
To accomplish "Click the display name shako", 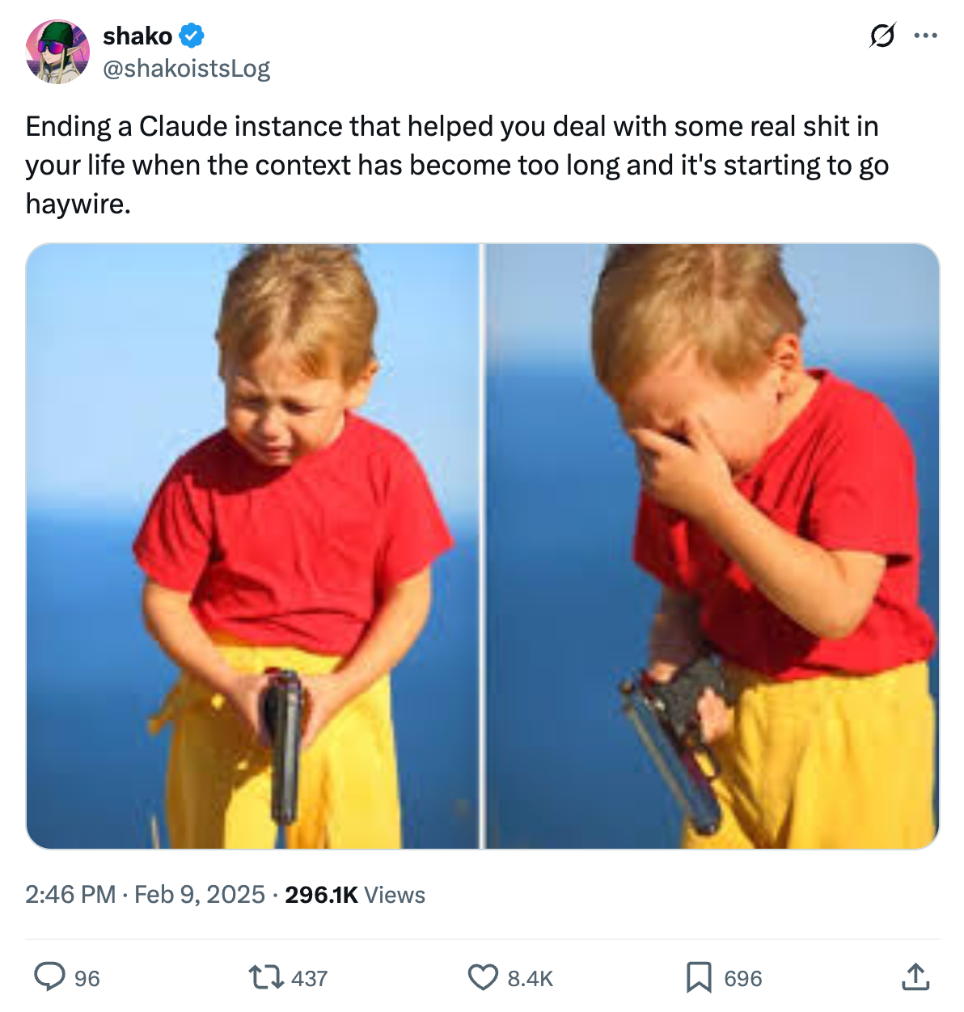I will pyautogui.click(x=137, y=36).
